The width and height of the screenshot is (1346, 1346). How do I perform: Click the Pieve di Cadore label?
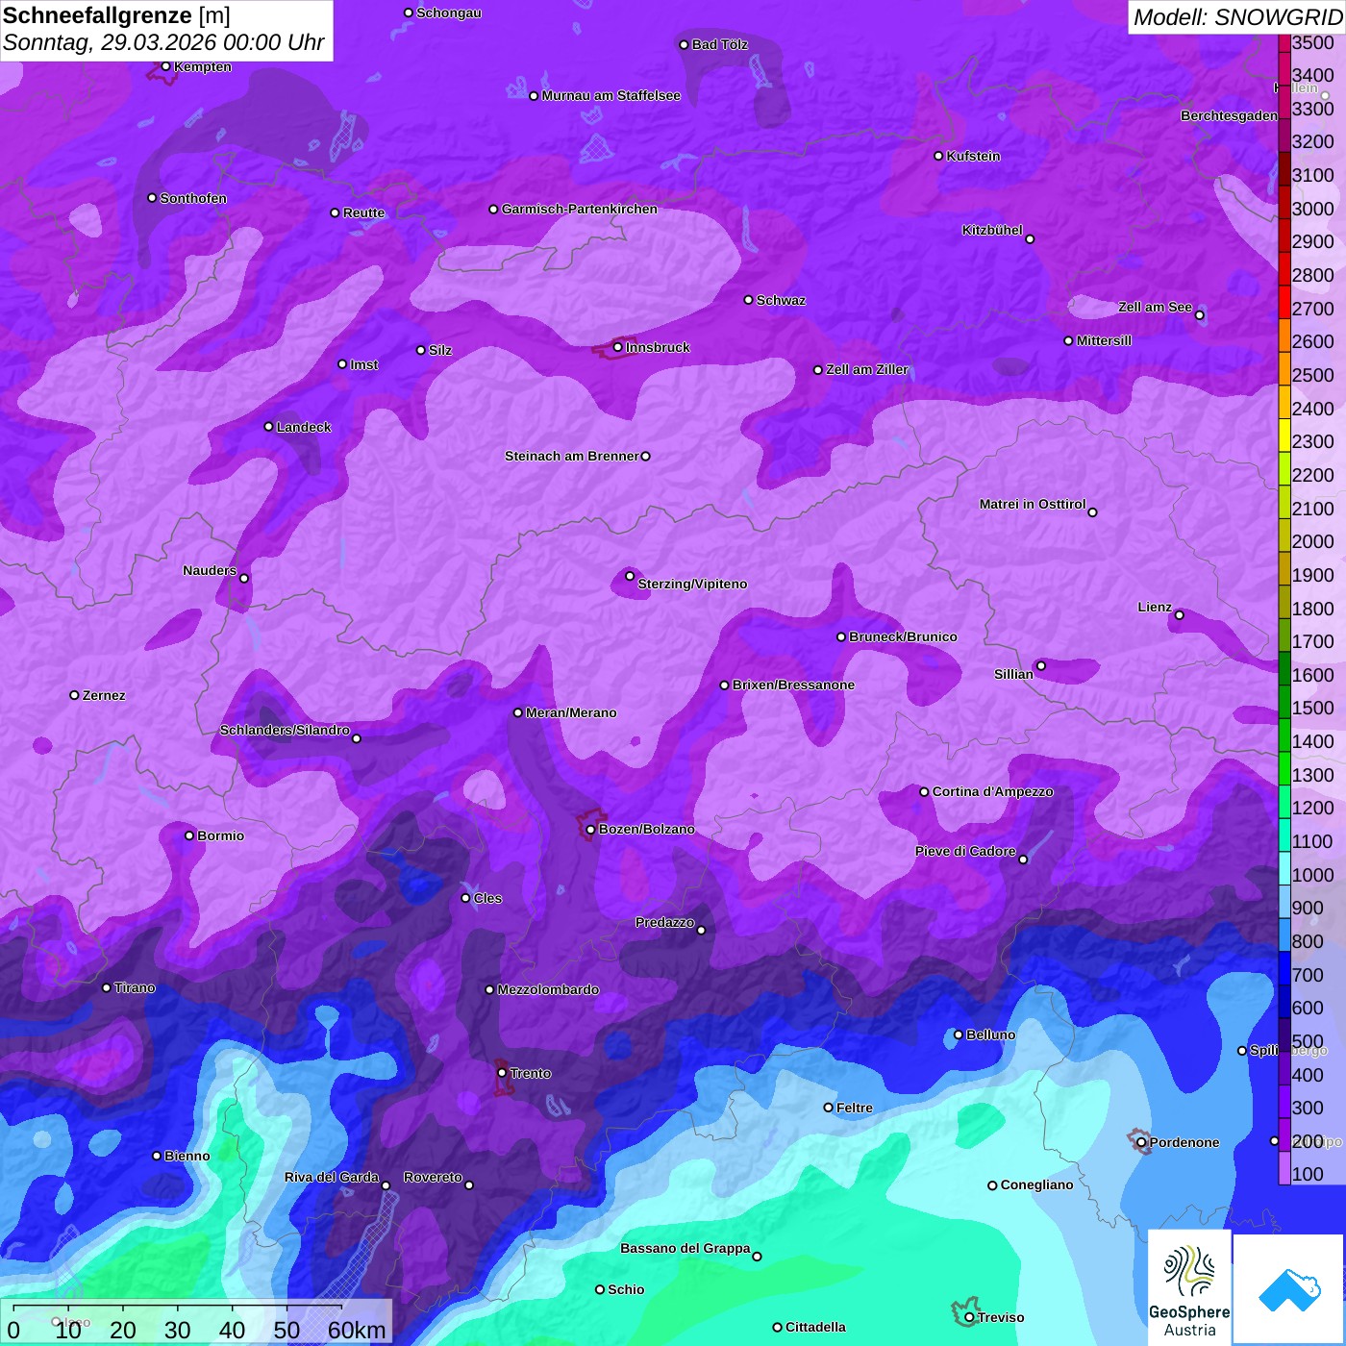965,851
